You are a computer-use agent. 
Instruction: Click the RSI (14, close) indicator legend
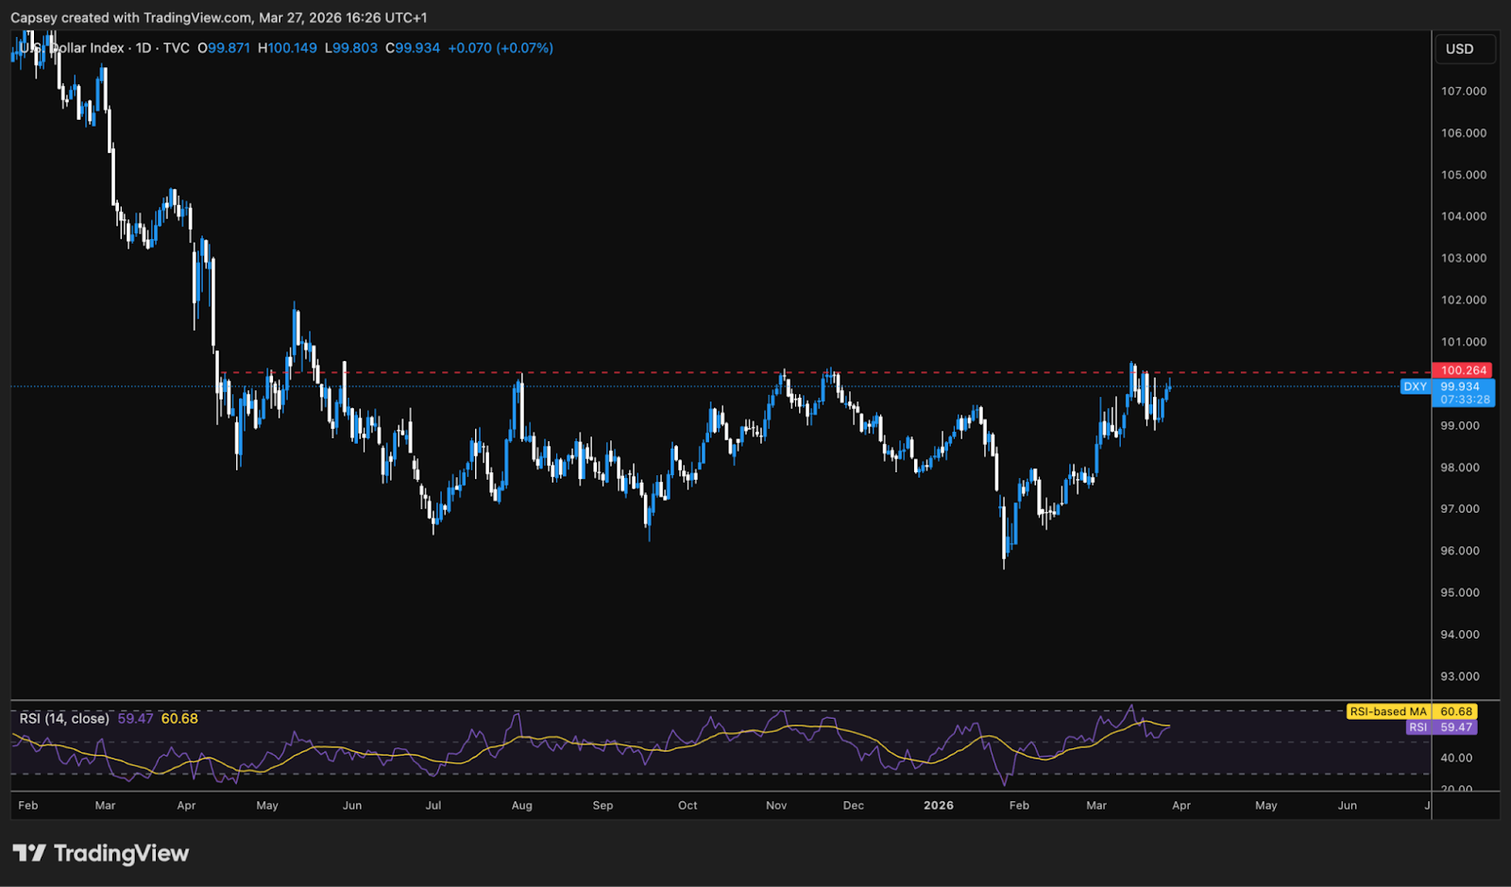(64, 719)
